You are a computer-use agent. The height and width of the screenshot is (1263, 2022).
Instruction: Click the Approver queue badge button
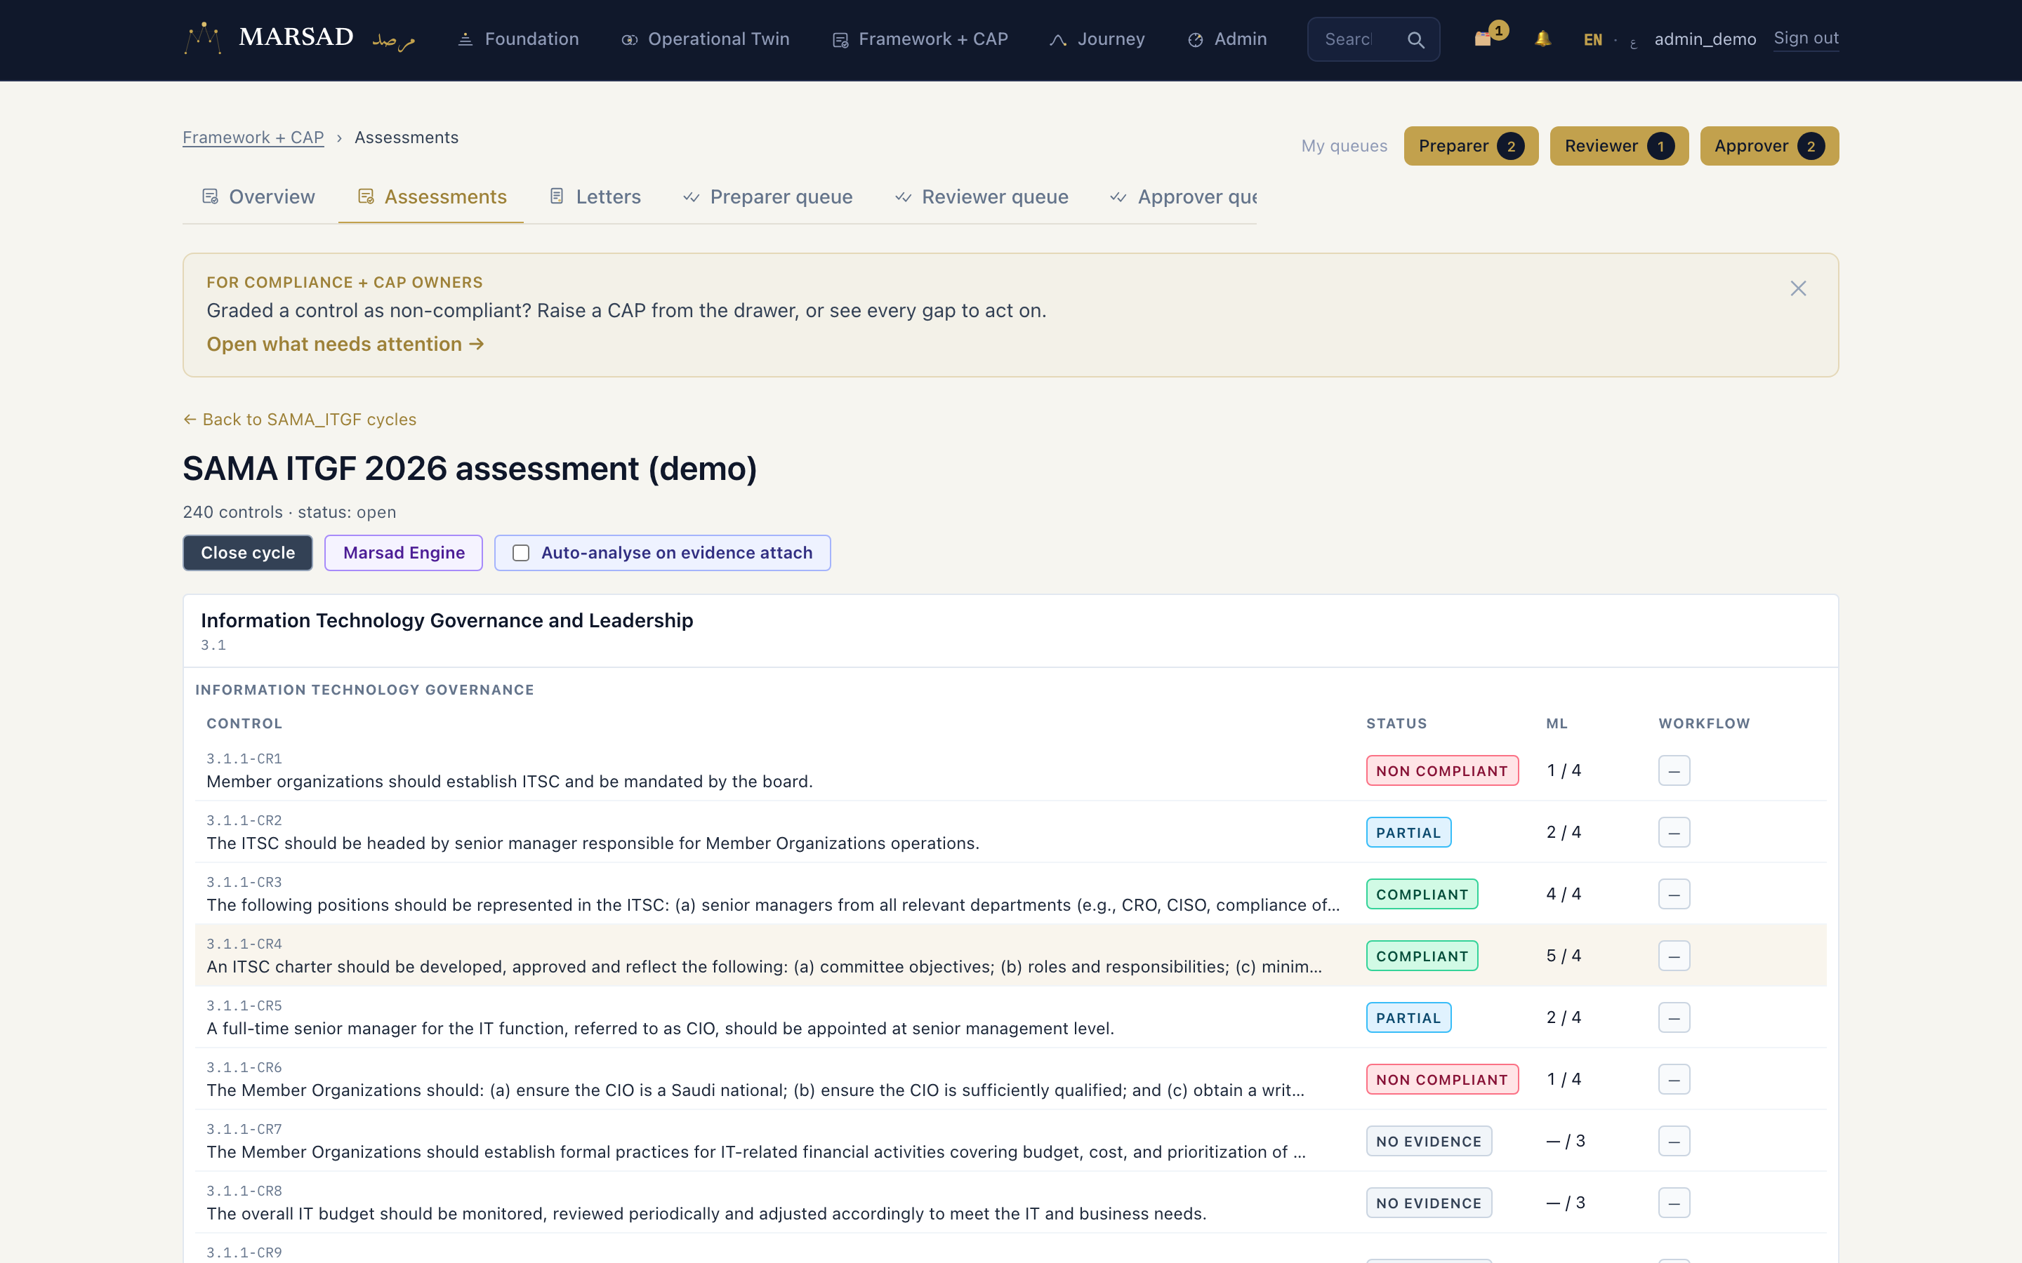pos(1769,146)
